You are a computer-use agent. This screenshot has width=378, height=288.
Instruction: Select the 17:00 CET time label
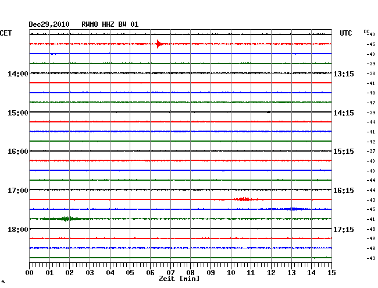pos(18,191)
